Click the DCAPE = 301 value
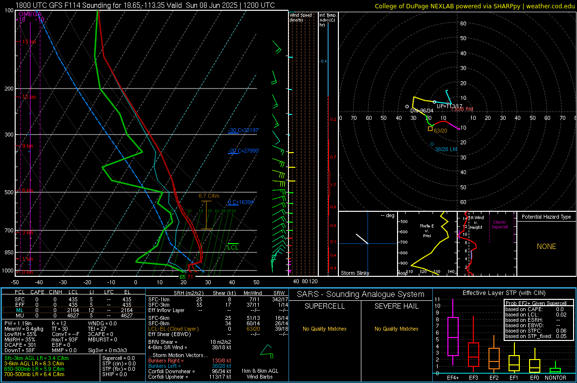 pyautogui.click(x=20, y=345)
